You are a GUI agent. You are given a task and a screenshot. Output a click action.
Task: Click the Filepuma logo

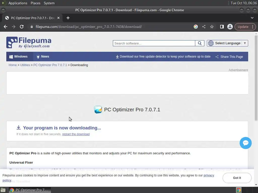pyautogui.click(x=29, y=42)
